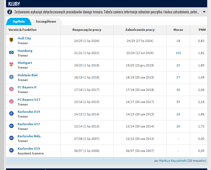Open Stuttgart's 20 matches link
The image size is (211, 170).
pyautogui.click(x=178, y=65)
